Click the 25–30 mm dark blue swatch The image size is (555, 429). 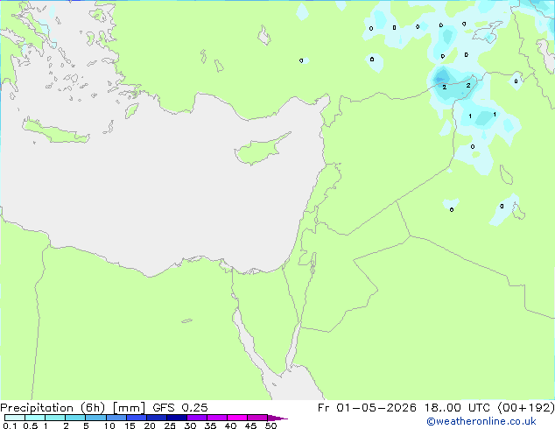[176, 418]
